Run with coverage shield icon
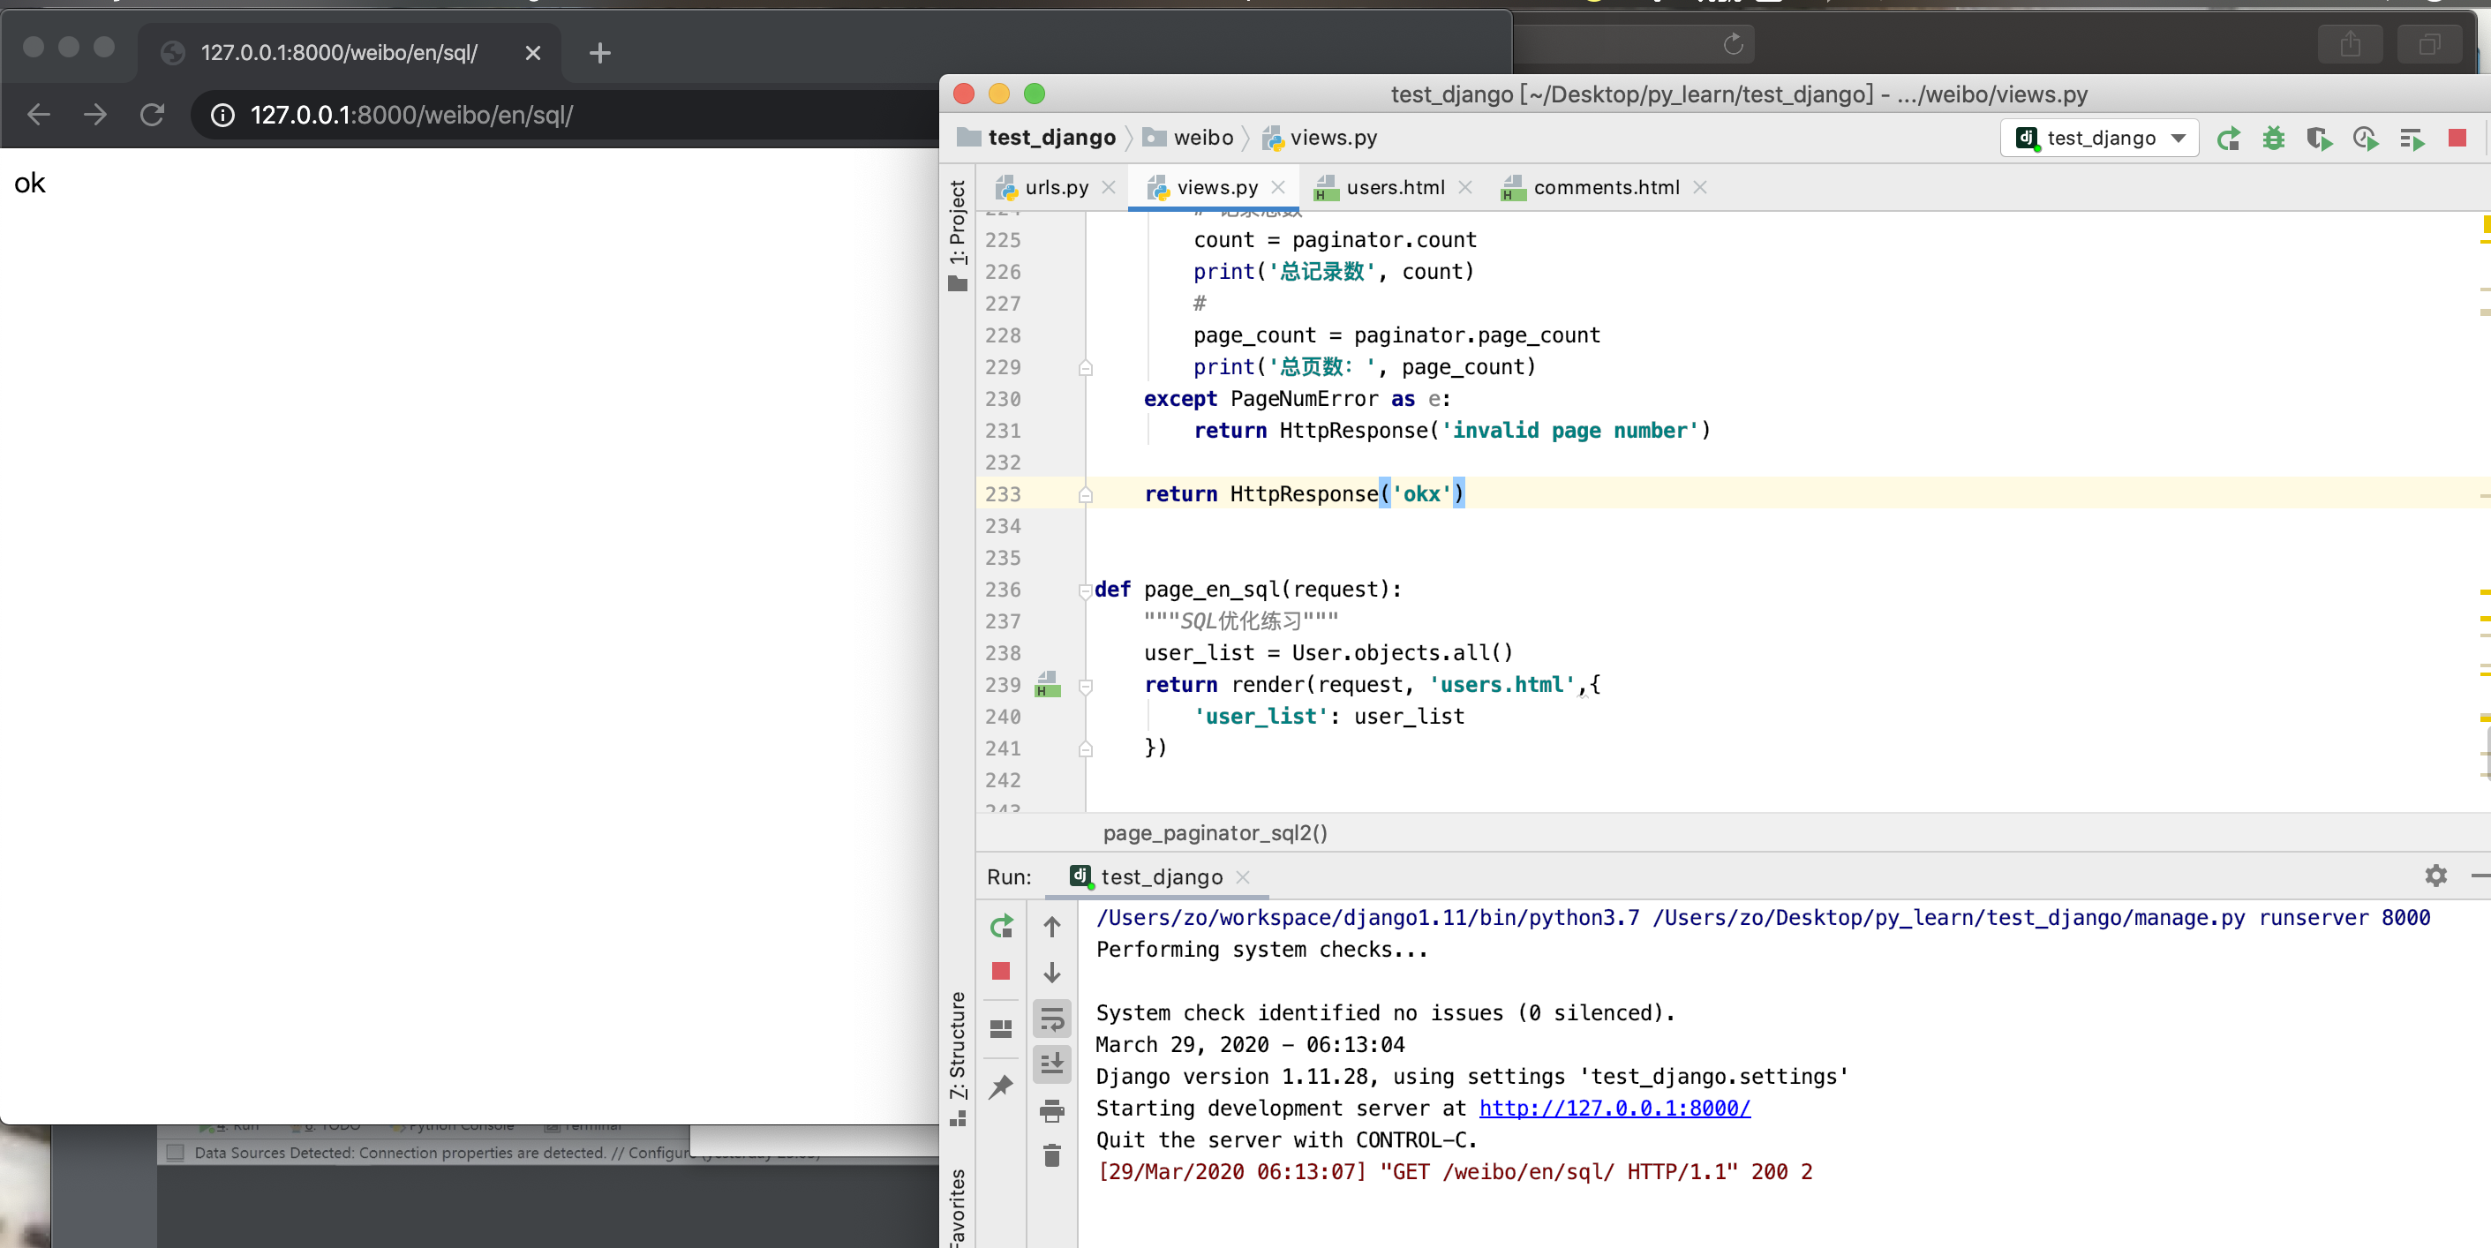The width and height of the screenshot is (2491, 1248). [x=2320, y=139]
